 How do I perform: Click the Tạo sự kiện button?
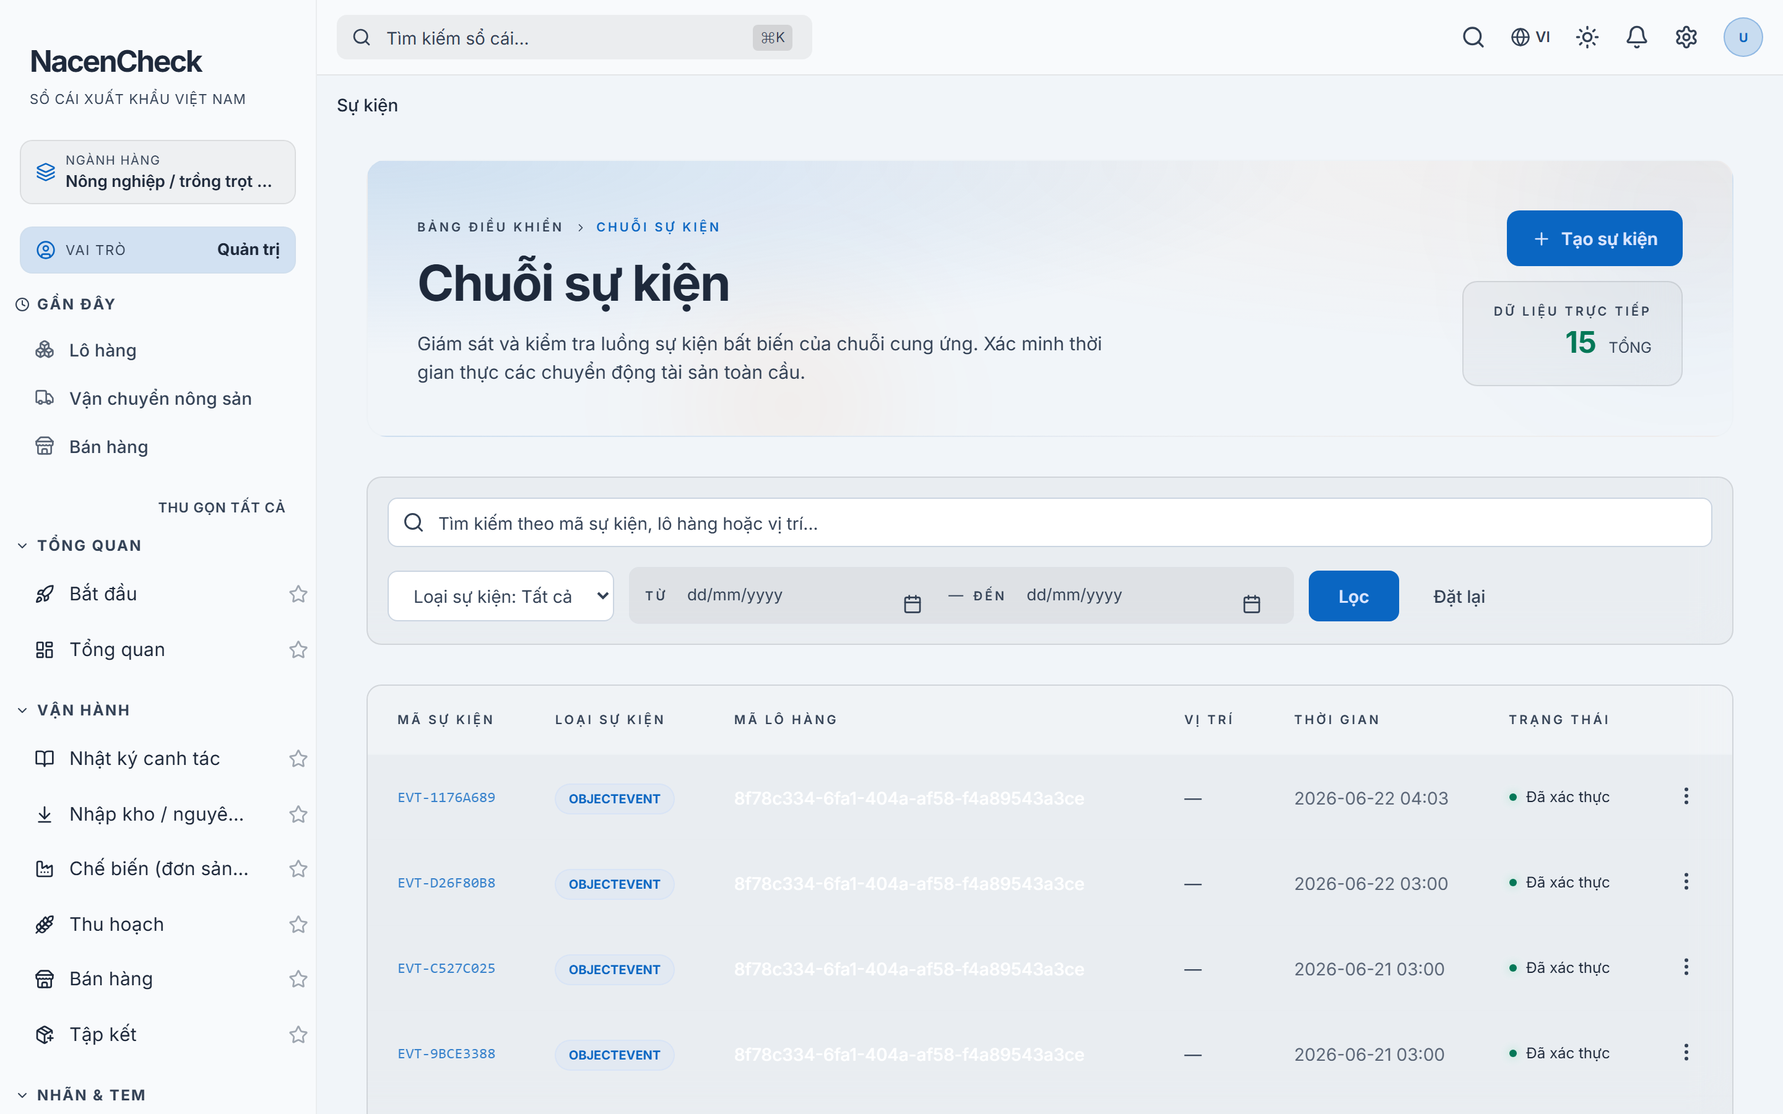pos(1594,239)
